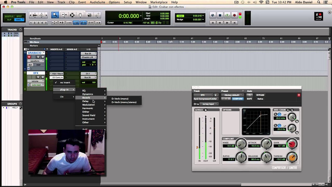Open the EFX volume view selector
Screen dimensions: 332x187
(36, 81)
